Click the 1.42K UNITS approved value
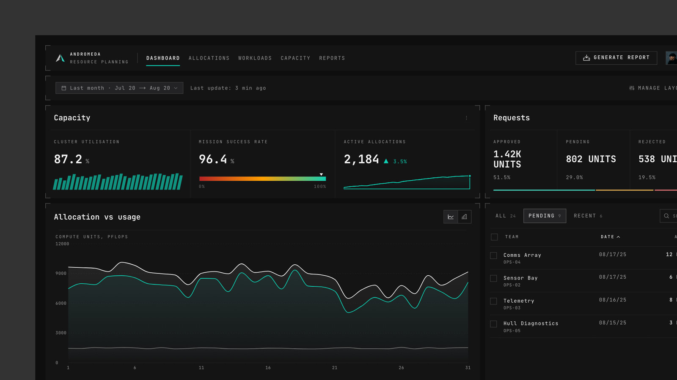This screenshot has height=380, width=677. point(507,159)
